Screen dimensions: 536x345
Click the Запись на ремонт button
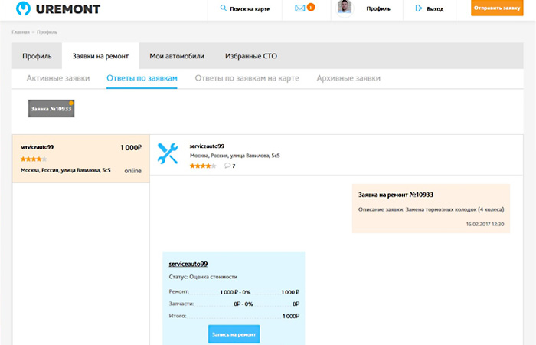point(234,334)
